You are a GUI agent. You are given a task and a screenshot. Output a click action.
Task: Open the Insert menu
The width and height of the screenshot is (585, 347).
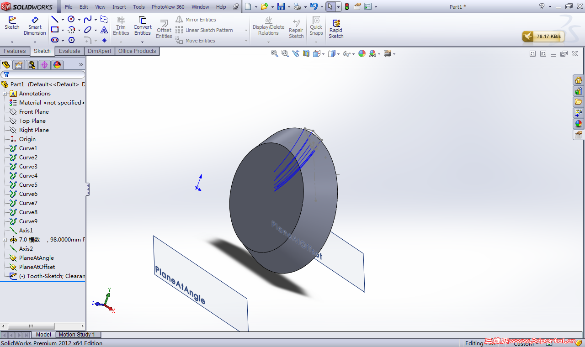[x=119, y=7]
